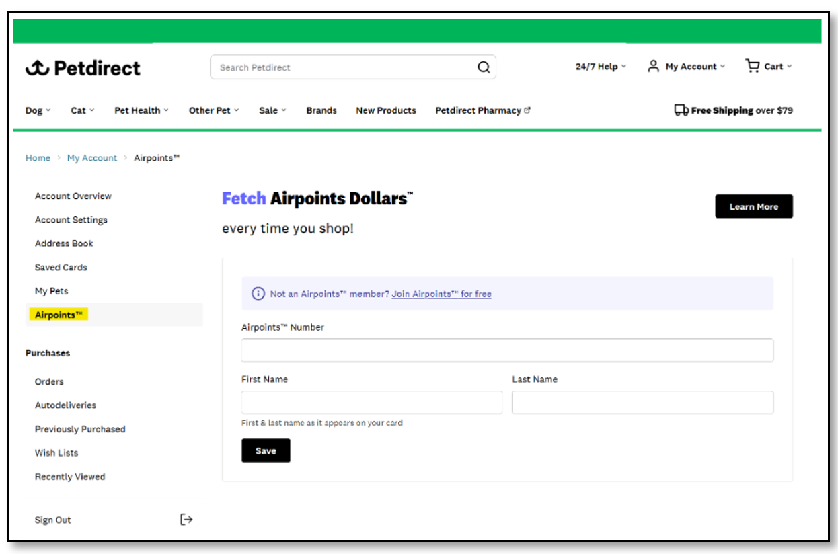Open the My Account header dropdown
The image size is (838, 554).
click(695, 67)
